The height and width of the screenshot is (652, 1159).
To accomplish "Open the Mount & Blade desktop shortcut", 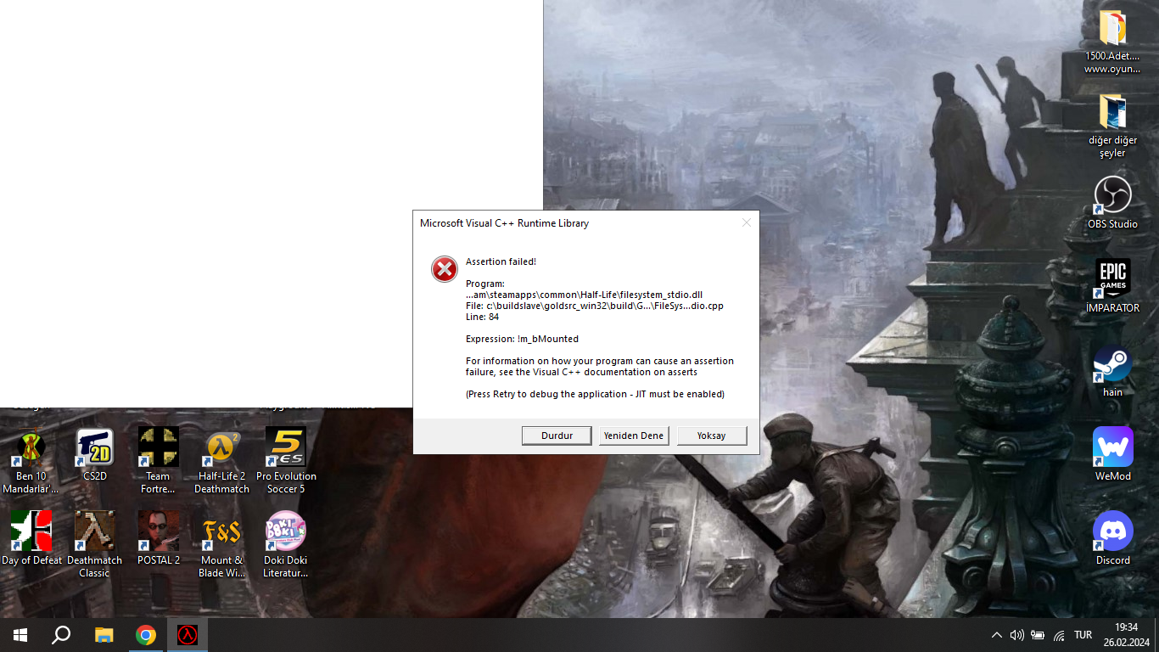I will click(x=221, y=545).
